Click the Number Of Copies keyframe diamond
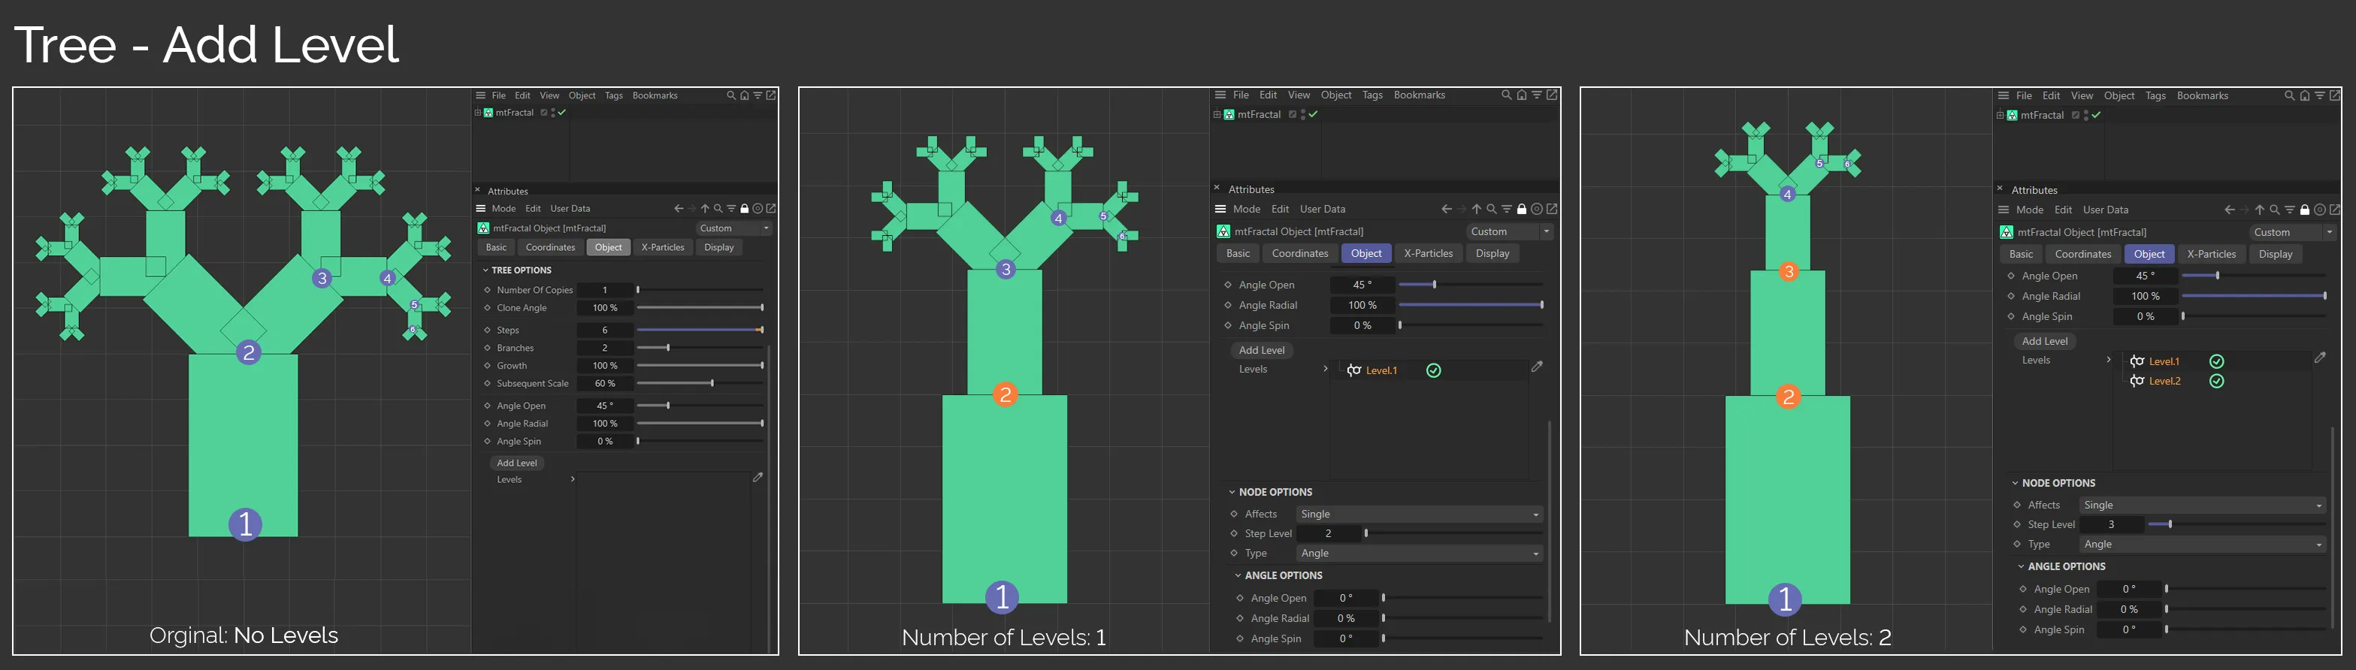2356x670 pixels. click(488, 290)
